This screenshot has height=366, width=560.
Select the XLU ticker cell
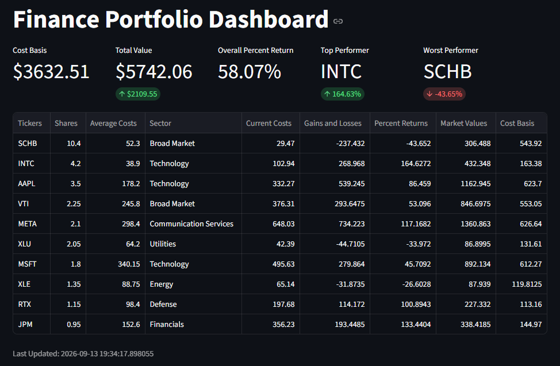click(x=32, y=244)
